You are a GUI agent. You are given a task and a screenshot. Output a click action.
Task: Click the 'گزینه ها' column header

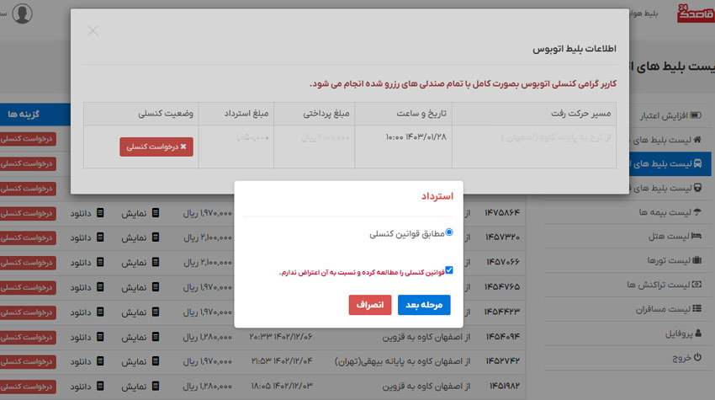click(24, 115)
